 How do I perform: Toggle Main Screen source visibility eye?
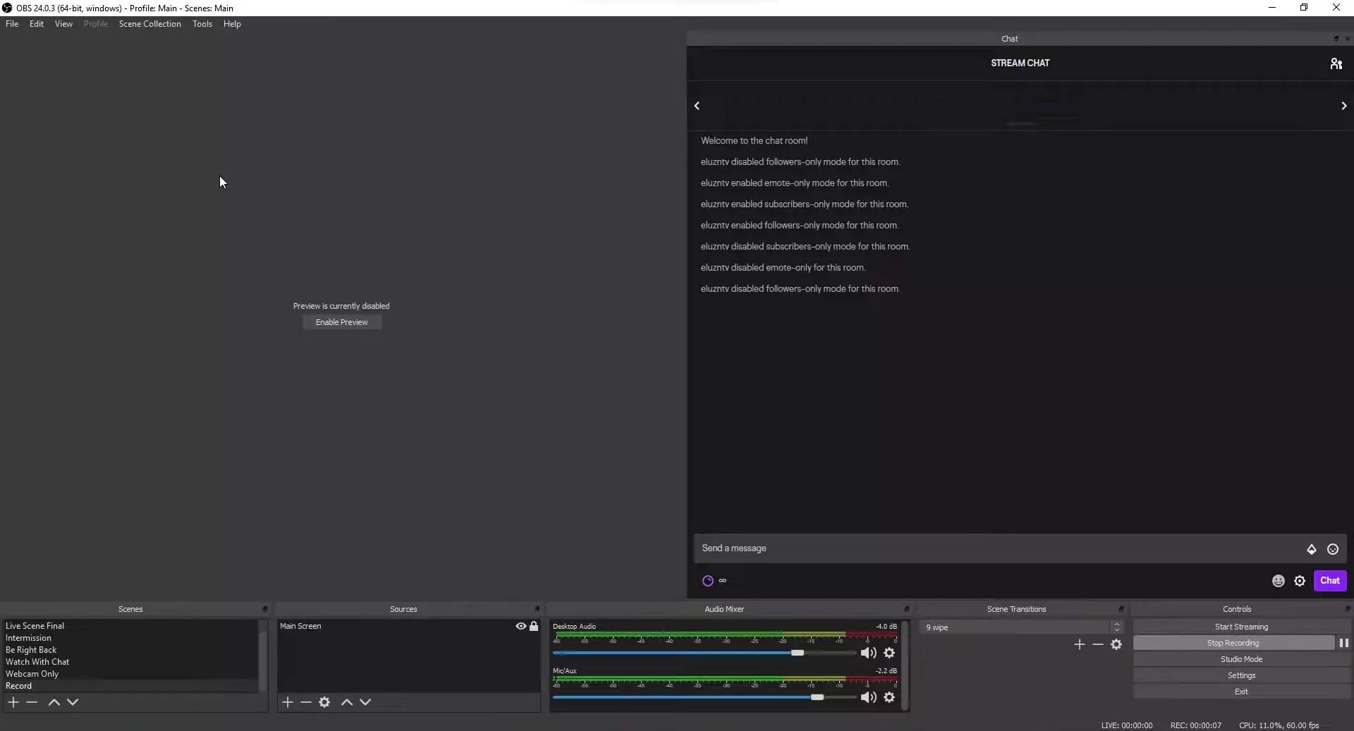[520, 626]
